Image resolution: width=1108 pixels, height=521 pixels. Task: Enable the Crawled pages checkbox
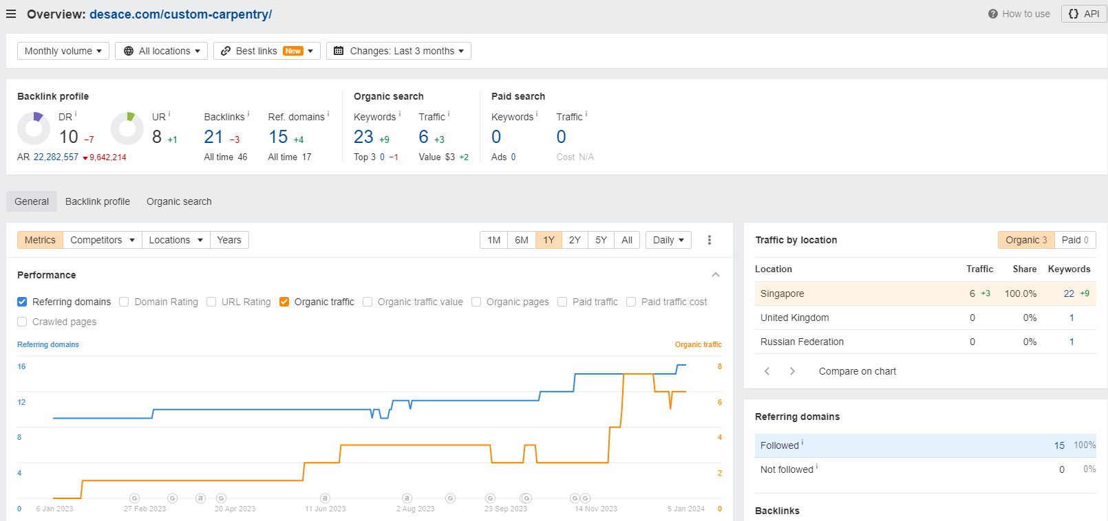point(22,322)
